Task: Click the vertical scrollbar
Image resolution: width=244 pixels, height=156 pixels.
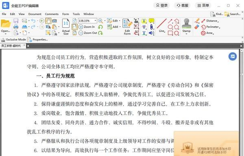Action: (x=242, y=102)
